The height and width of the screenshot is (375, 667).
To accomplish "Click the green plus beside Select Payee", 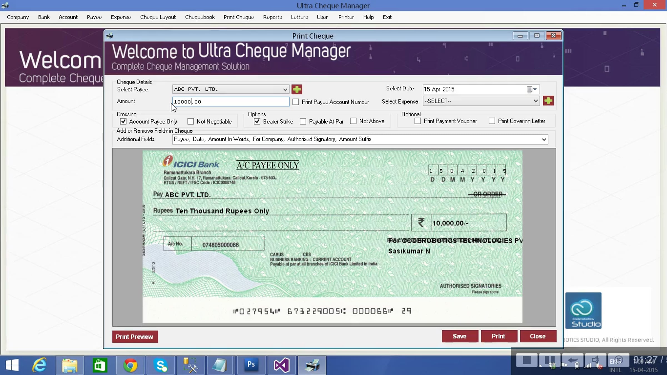I will click(297, 89).
